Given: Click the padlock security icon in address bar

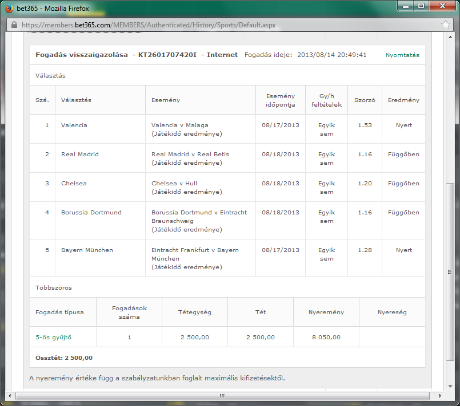Looking at the screenshot, I should pyautogui.click(x=14, y=25).
